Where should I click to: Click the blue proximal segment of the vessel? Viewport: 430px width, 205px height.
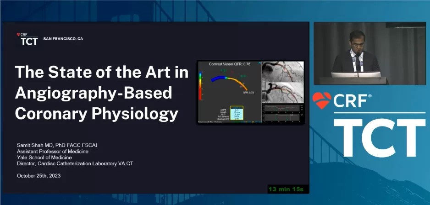218,78
